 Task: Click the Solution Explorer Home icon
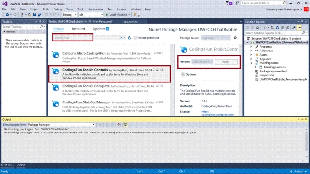coord(258,28)
